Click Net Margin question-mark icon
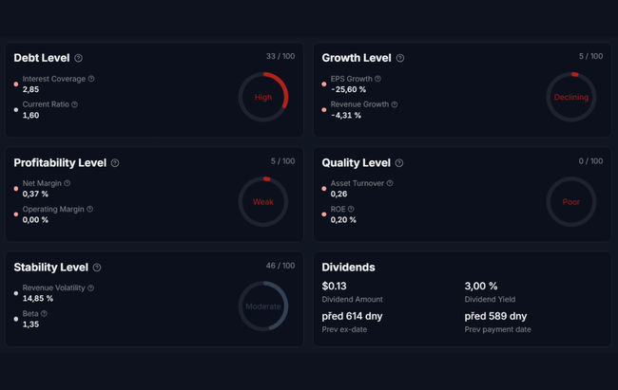Viewport: 618px width, 390px height. [x=67, y=183]
